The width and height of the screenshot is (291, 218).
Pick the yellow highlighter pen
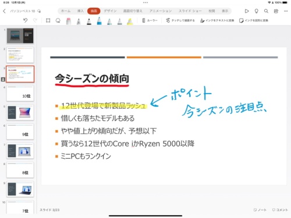(x=130, y=21)
